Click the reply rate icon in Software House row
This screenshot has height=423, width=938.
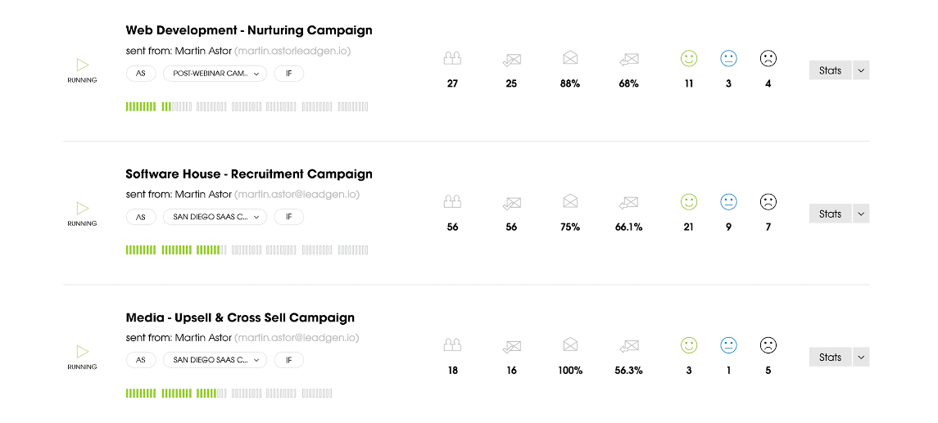point(628,202)
